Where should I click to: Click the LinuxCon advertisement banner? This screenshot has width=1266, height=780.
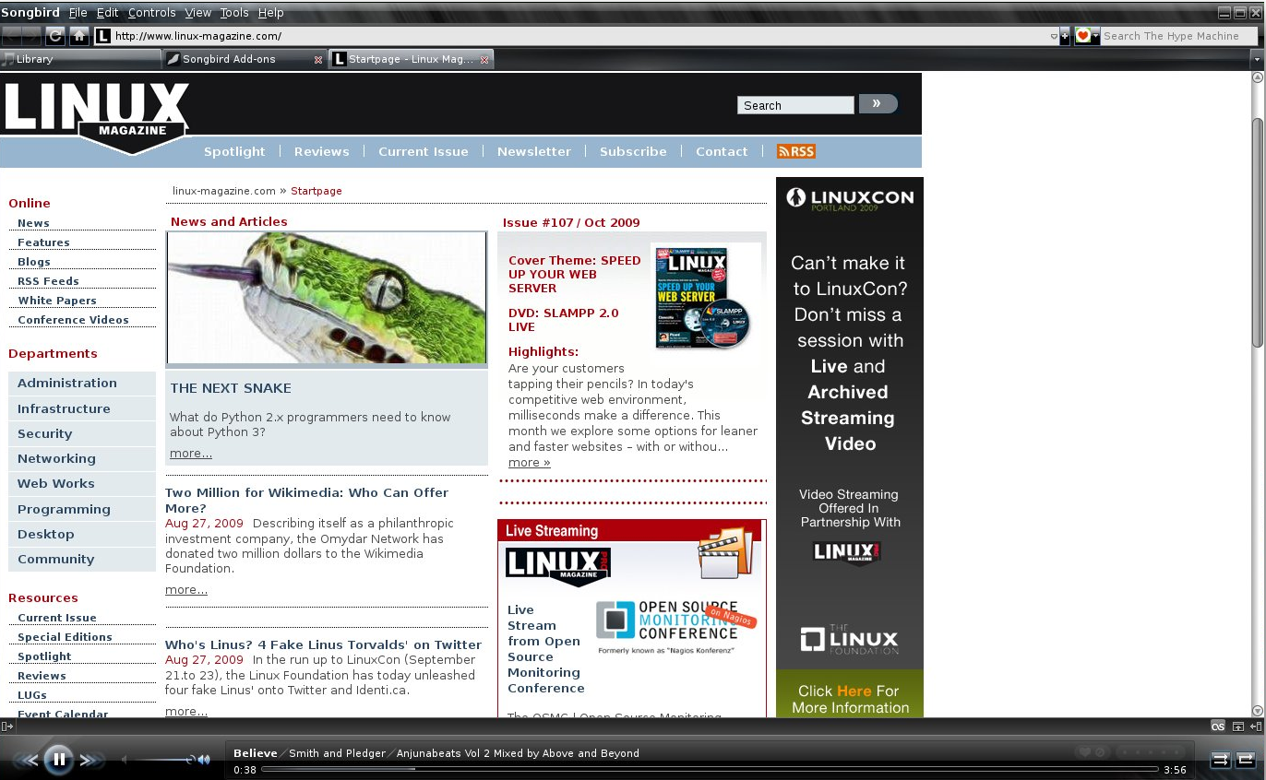(x=850, y=447)
